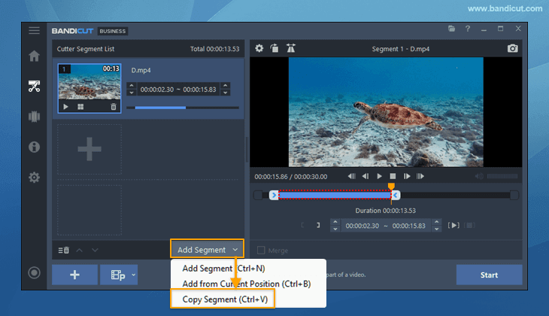Edit the segment list time range field
Image resolution: width=549 pixels, height=316 pixels.
178,90
